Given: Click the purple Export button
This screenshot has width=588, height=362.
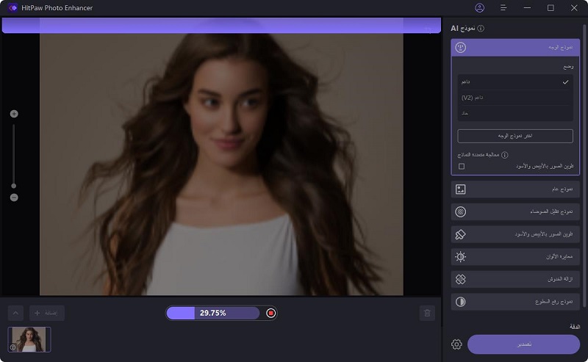Looking at the screenshot, I should [x=523, y=344].
